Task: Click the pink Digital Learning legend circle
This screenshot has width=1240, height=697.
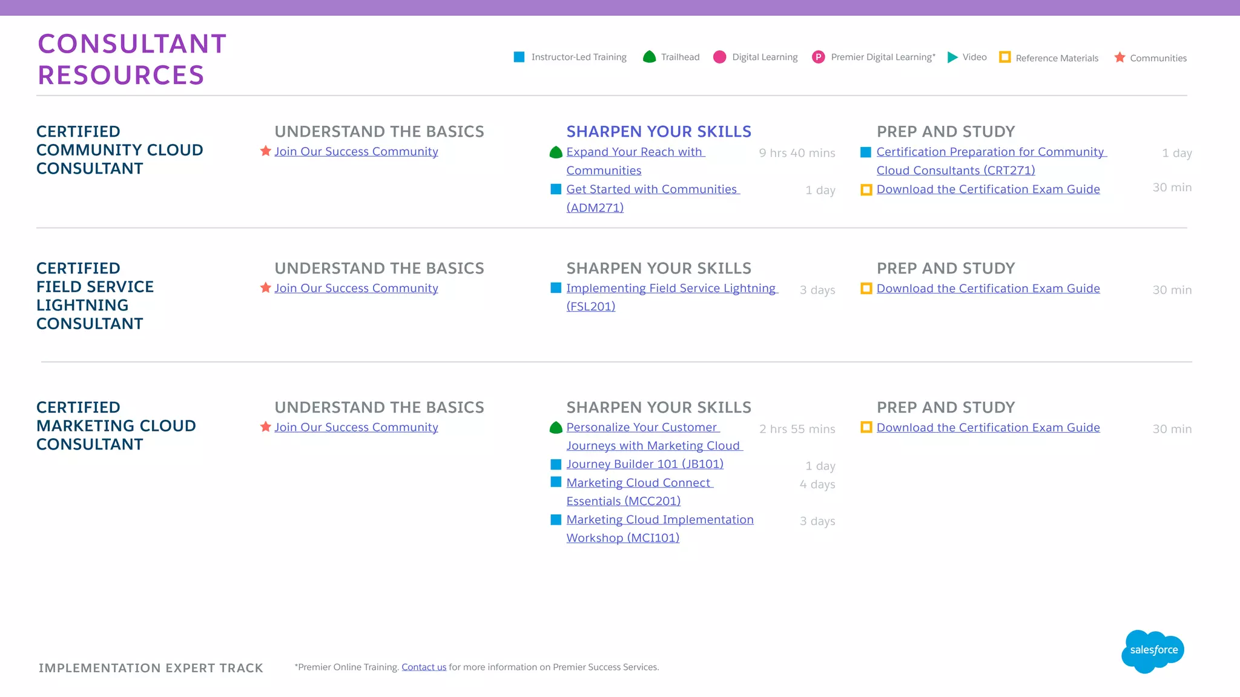Action: (x=719, y=57)
